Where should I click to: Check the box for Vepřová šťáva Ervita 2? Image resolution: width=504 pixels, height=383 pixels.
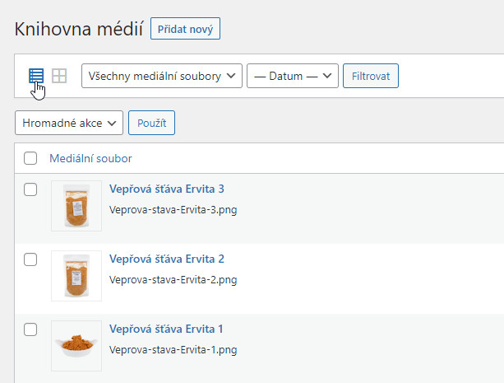pos(30,259)
